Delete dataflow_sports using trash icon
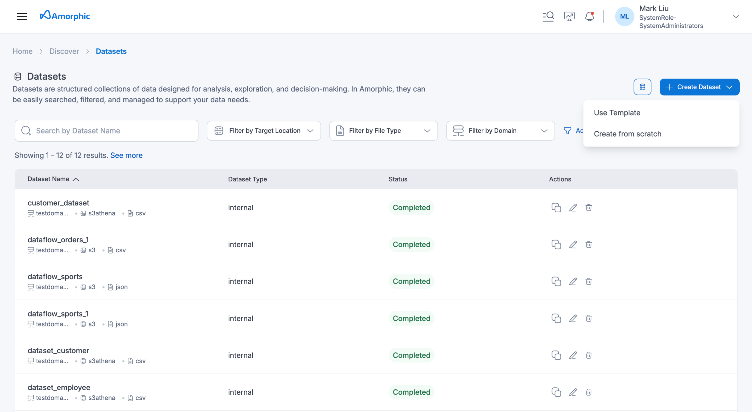The width and height of the screenshot is (753, 412). pyautogui.click(x=589, y=281)
